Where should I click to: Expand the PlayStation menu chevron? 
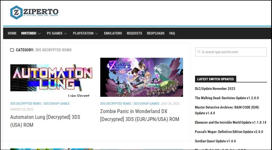(x=97, y=33)
